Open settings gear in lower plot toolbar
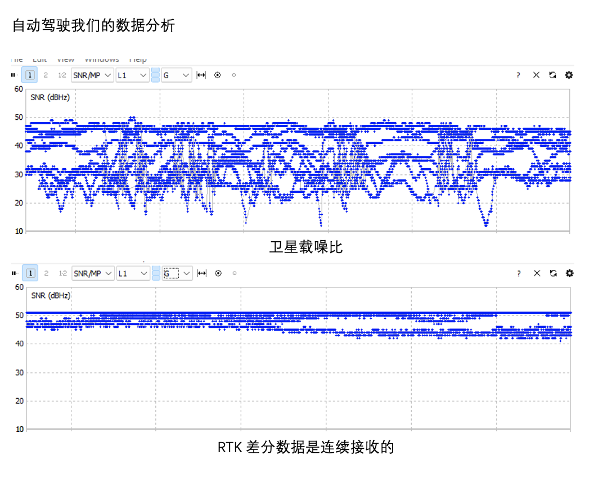 [569, 273]
